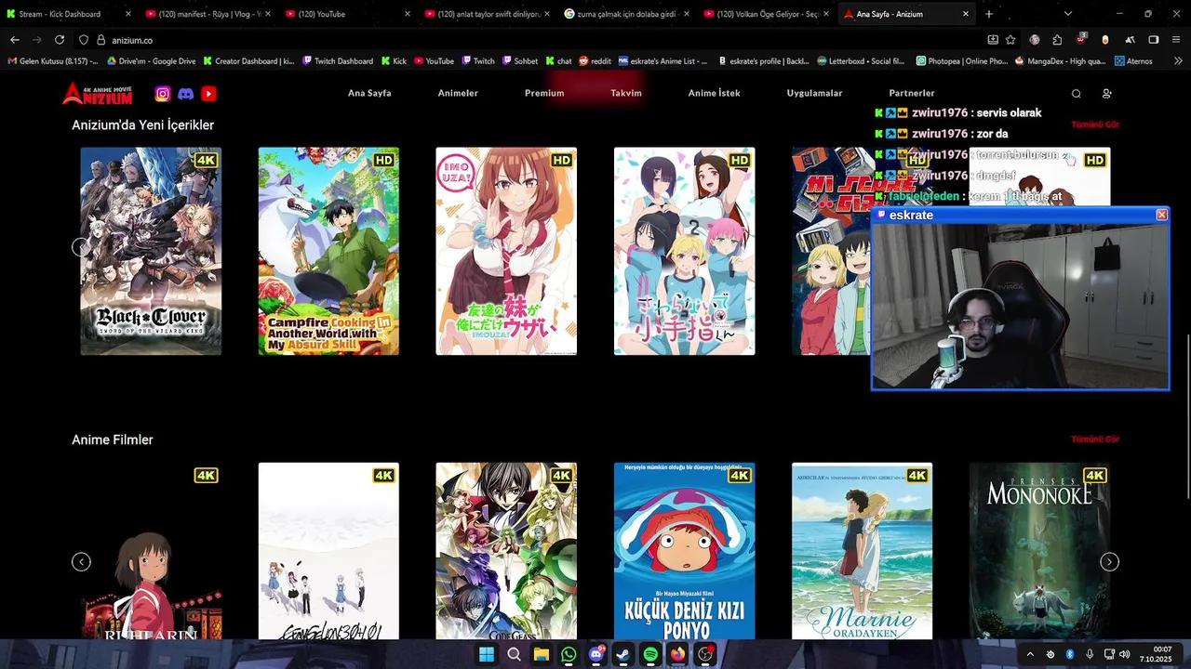Switch to manifest - Rüya Vlog tab

pos(209,14)
